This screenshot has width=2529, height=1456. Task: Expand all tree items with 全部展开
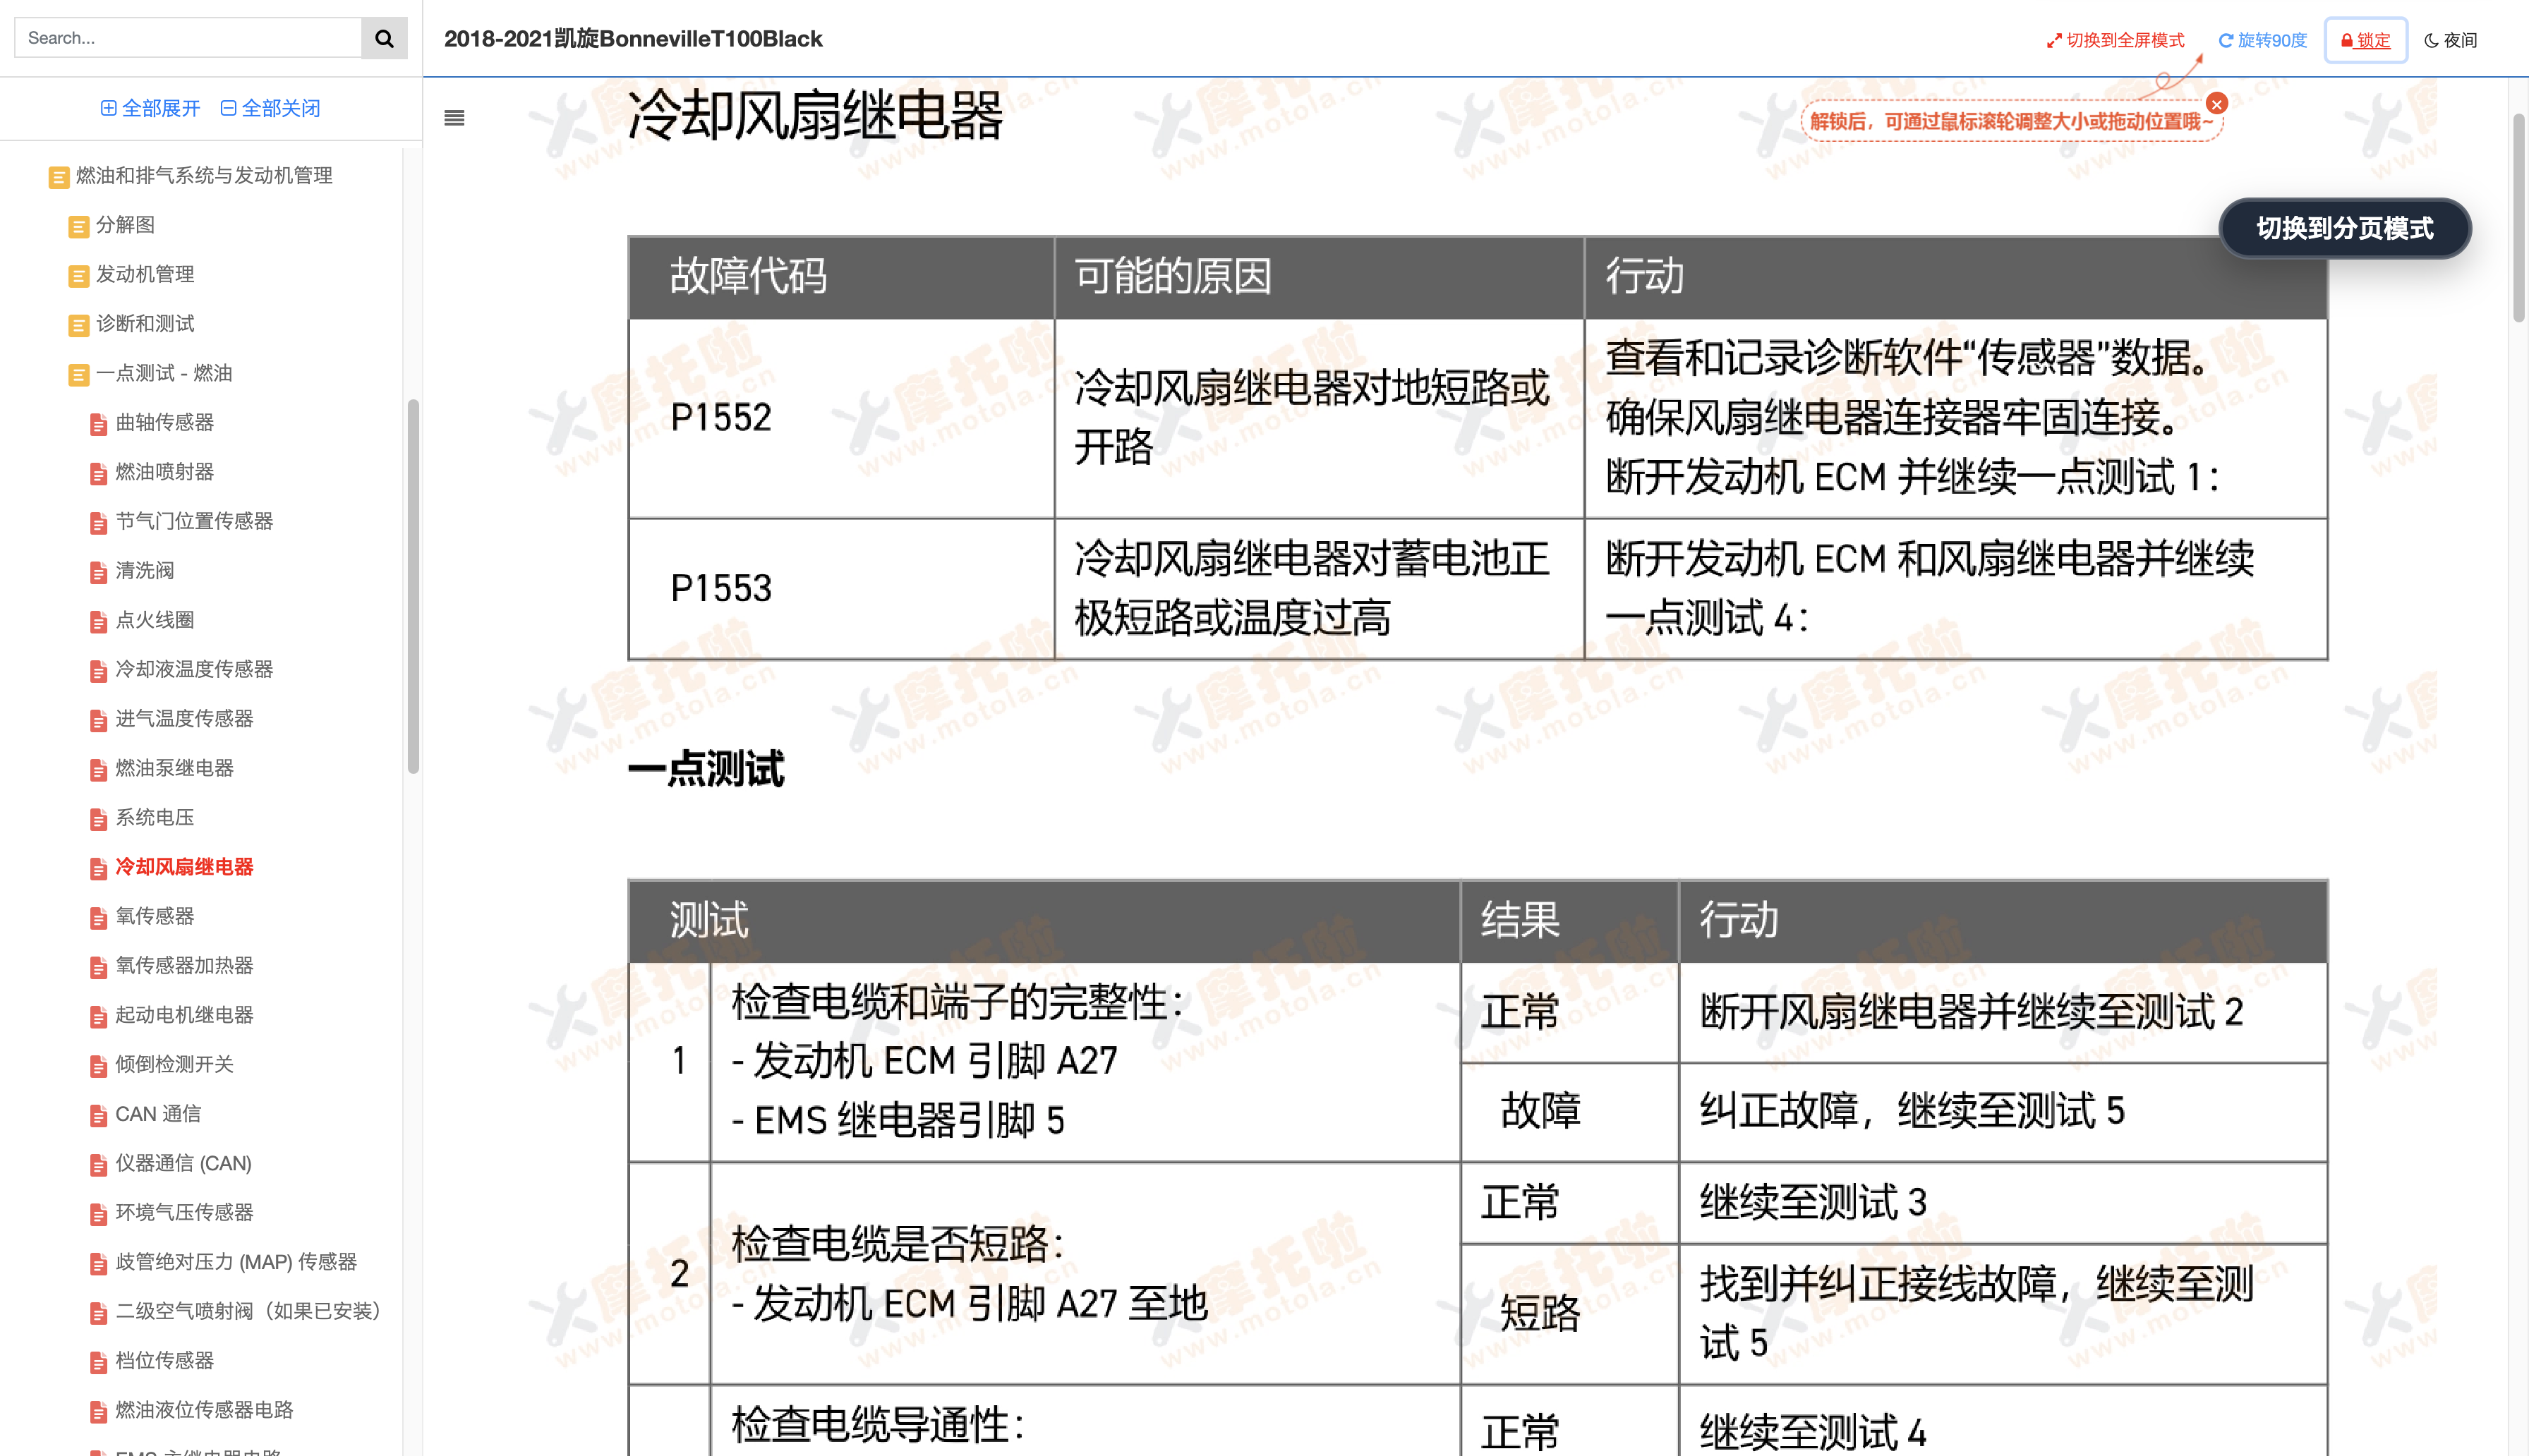tap(150, 108)
